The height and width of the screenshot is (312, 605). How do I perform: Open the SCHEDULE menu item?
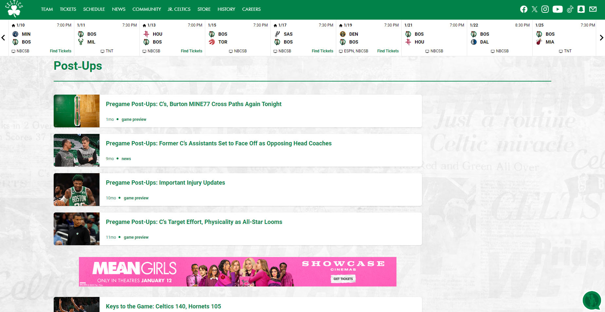click(x=94, y=9)
